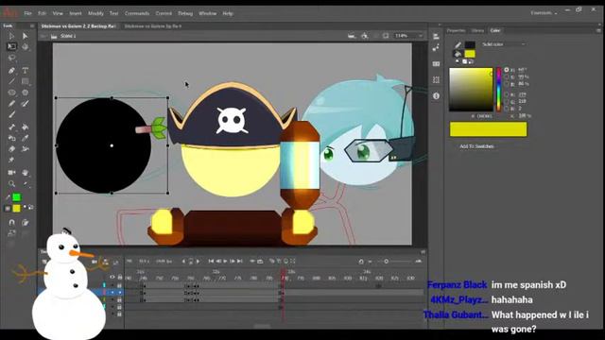Image resolution: width=605 pixels, height=340 pixels.
Task: Select the Paint Bucket tool in Tools panel
Action: click(x=26, y=127)
